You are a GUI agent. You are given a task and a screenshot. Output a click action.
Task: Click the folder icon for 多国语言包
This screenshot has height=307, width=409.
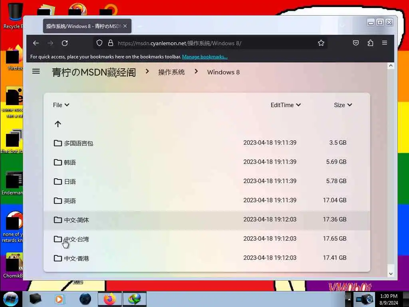pos(58,143)
